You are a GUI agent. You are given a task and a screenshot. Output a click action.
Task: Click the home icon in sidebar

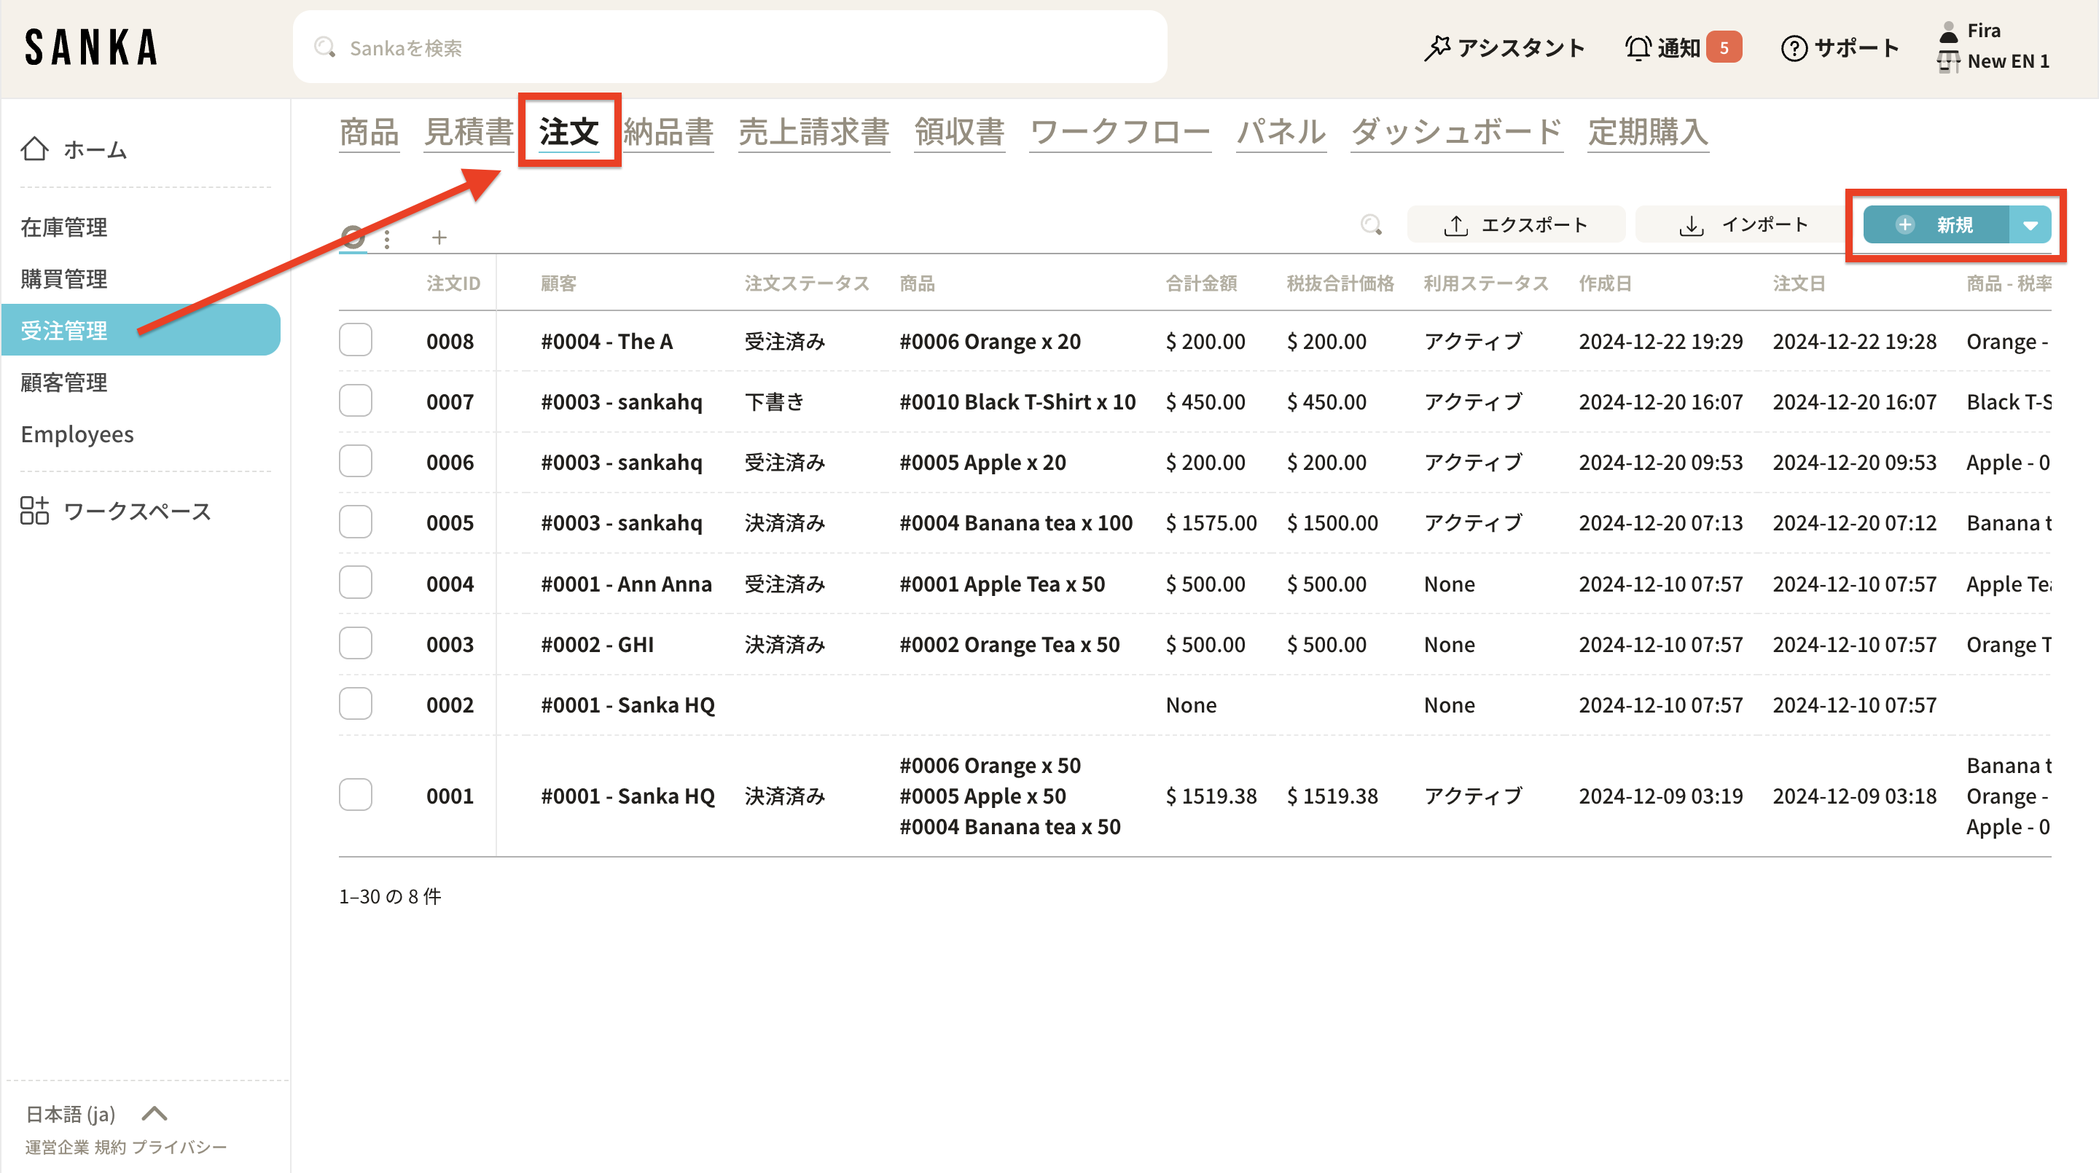[x=34, y=149]
